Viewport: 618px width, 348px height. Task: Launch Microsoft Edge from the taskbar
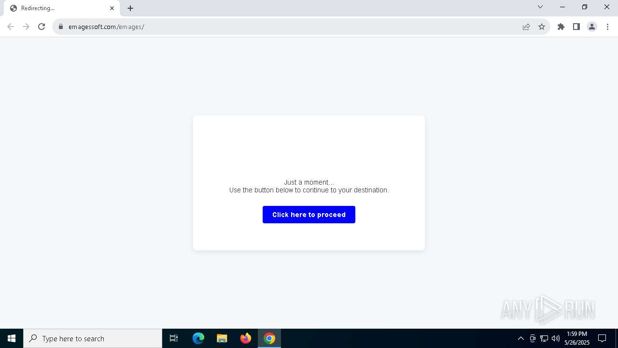[198, 338]
